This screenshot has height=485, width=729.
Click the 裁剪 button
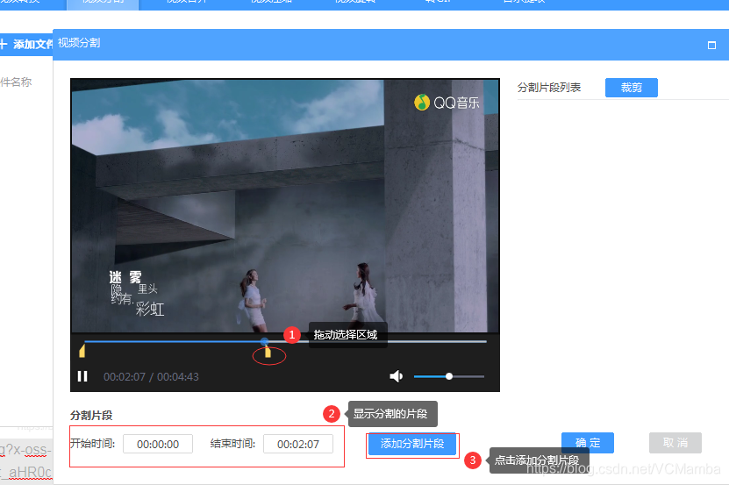(632, 88)
